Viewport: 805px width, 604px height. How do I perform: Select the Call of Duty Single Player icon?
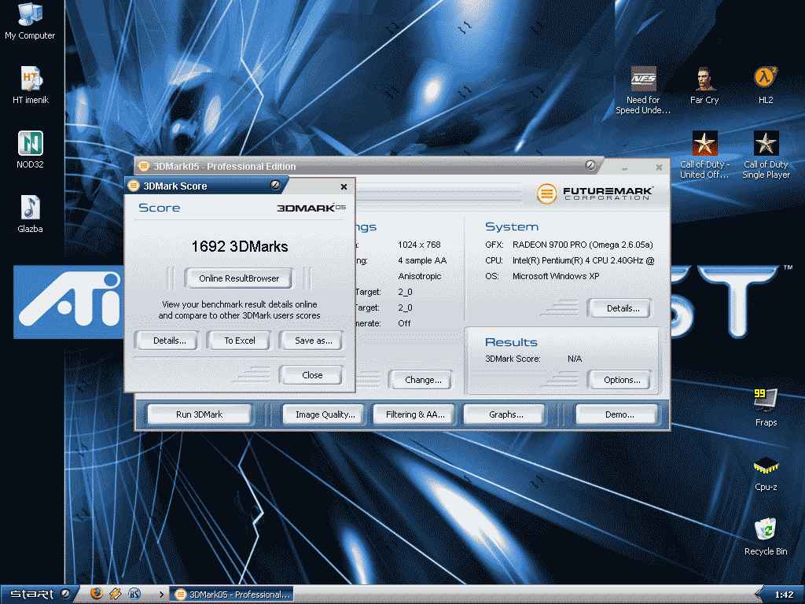tap(766, 144)
